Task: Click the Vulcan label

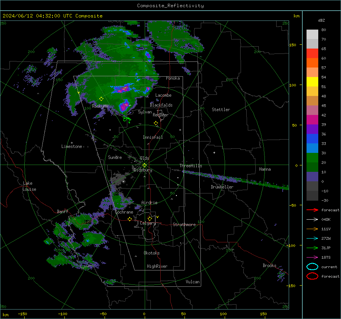Action: pyautogui.click(x=192, y=282)
